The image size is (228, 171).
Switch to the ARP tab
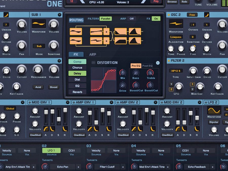93,54
